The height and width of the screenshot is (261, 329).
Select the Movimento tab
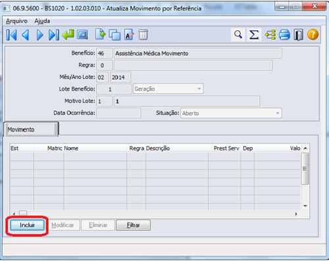coord(31,130)
